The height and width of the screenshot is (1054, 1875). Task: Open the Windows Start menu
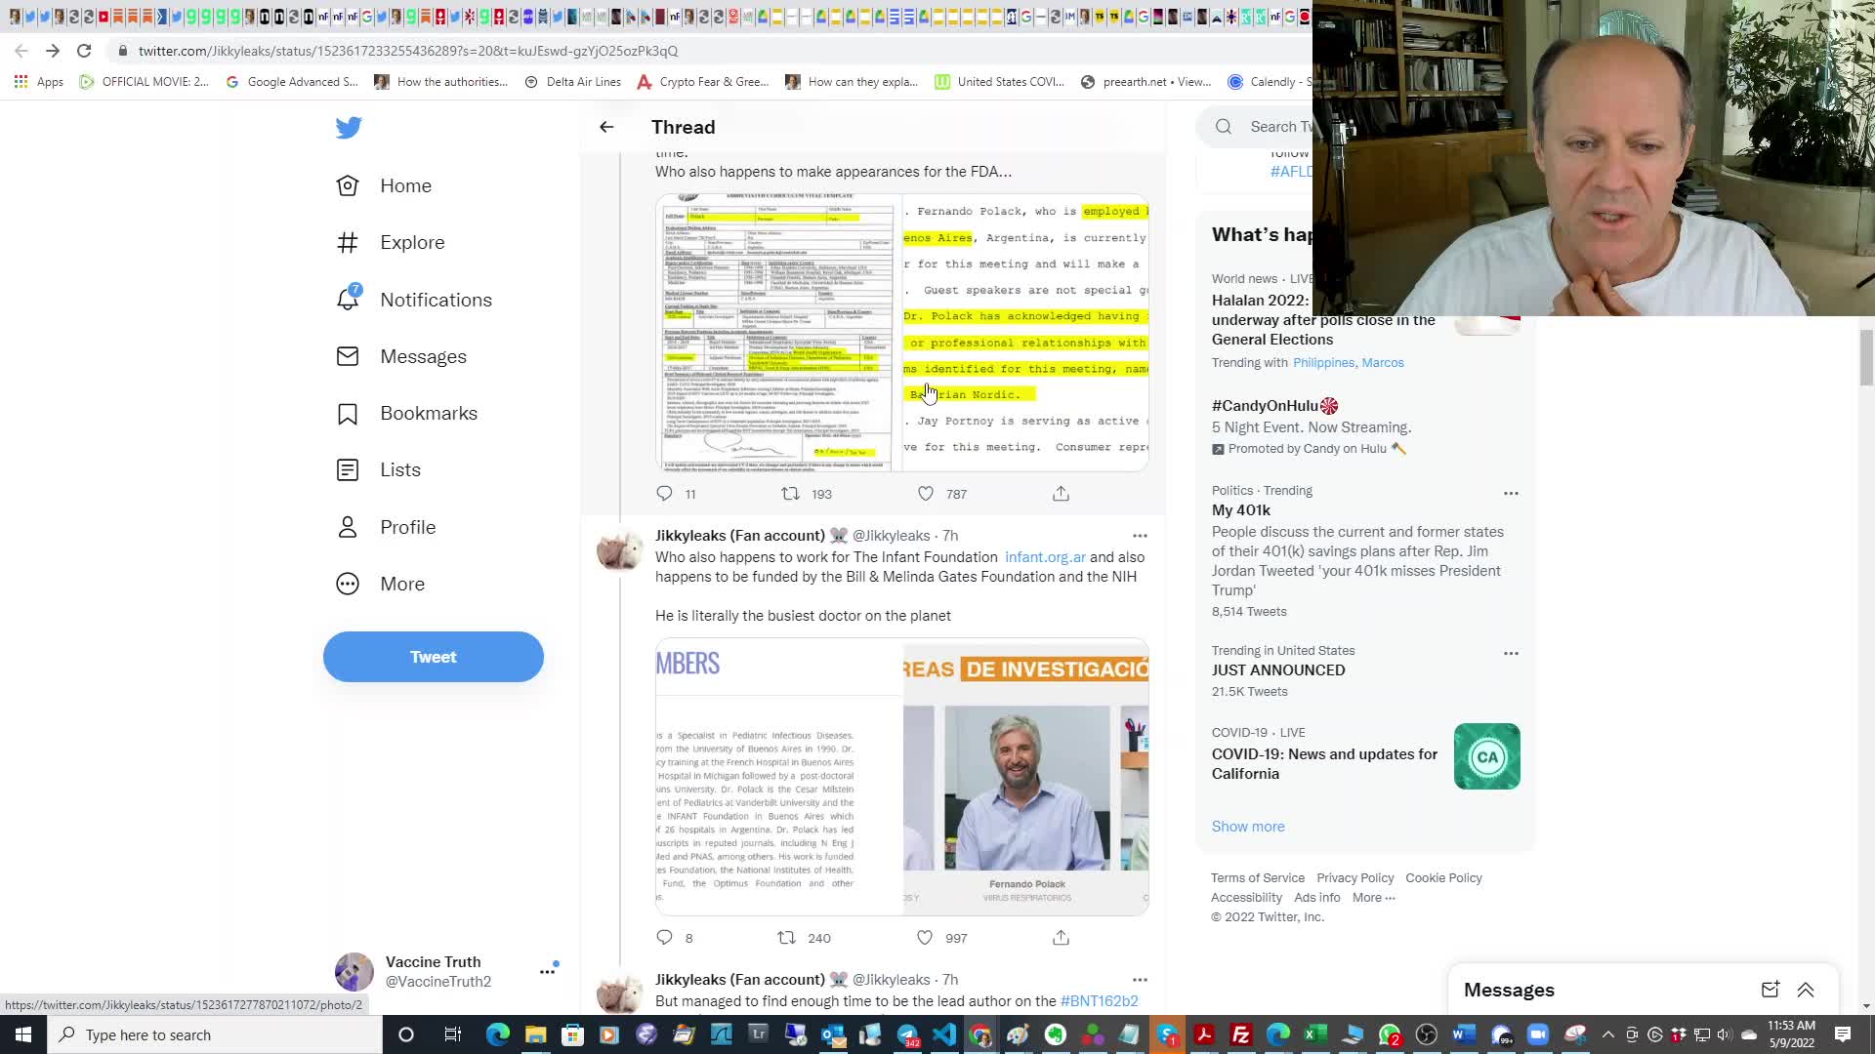(23, 1034)
